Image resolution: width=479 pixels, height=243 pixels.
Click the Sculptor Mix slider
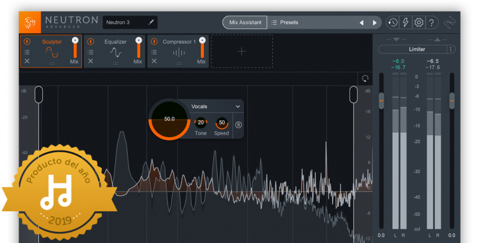75,47
